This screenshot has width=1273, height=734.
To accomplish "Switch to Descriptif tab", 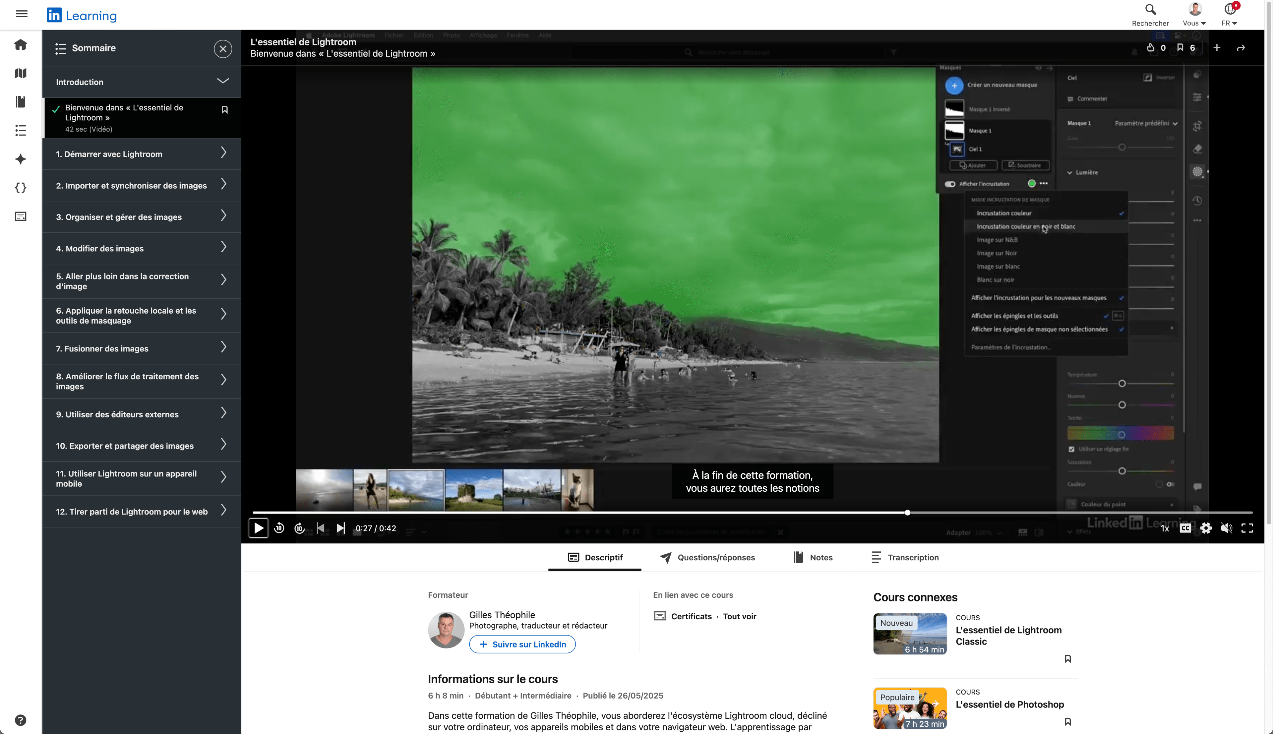I will pos(595,557).
